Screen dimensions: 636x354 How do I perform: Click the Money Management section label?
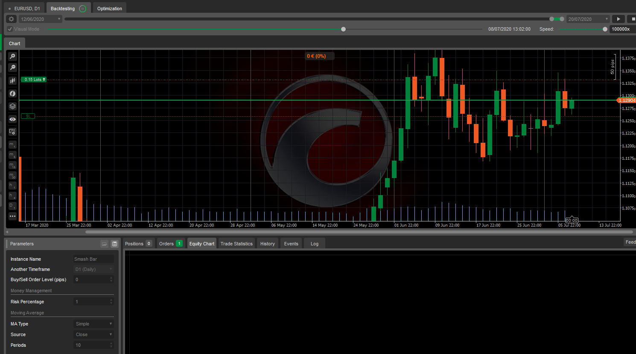pyautogui.click(x=31, y=291)
